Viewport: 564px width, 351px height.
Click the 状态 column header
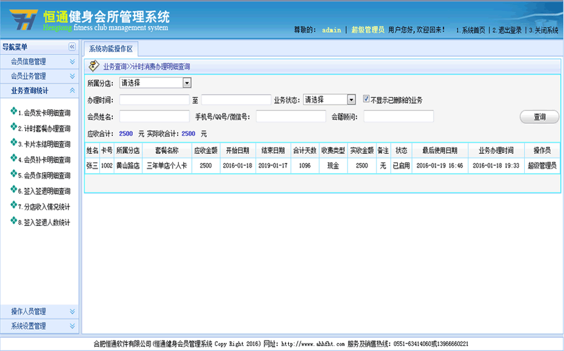pos(401,150)
